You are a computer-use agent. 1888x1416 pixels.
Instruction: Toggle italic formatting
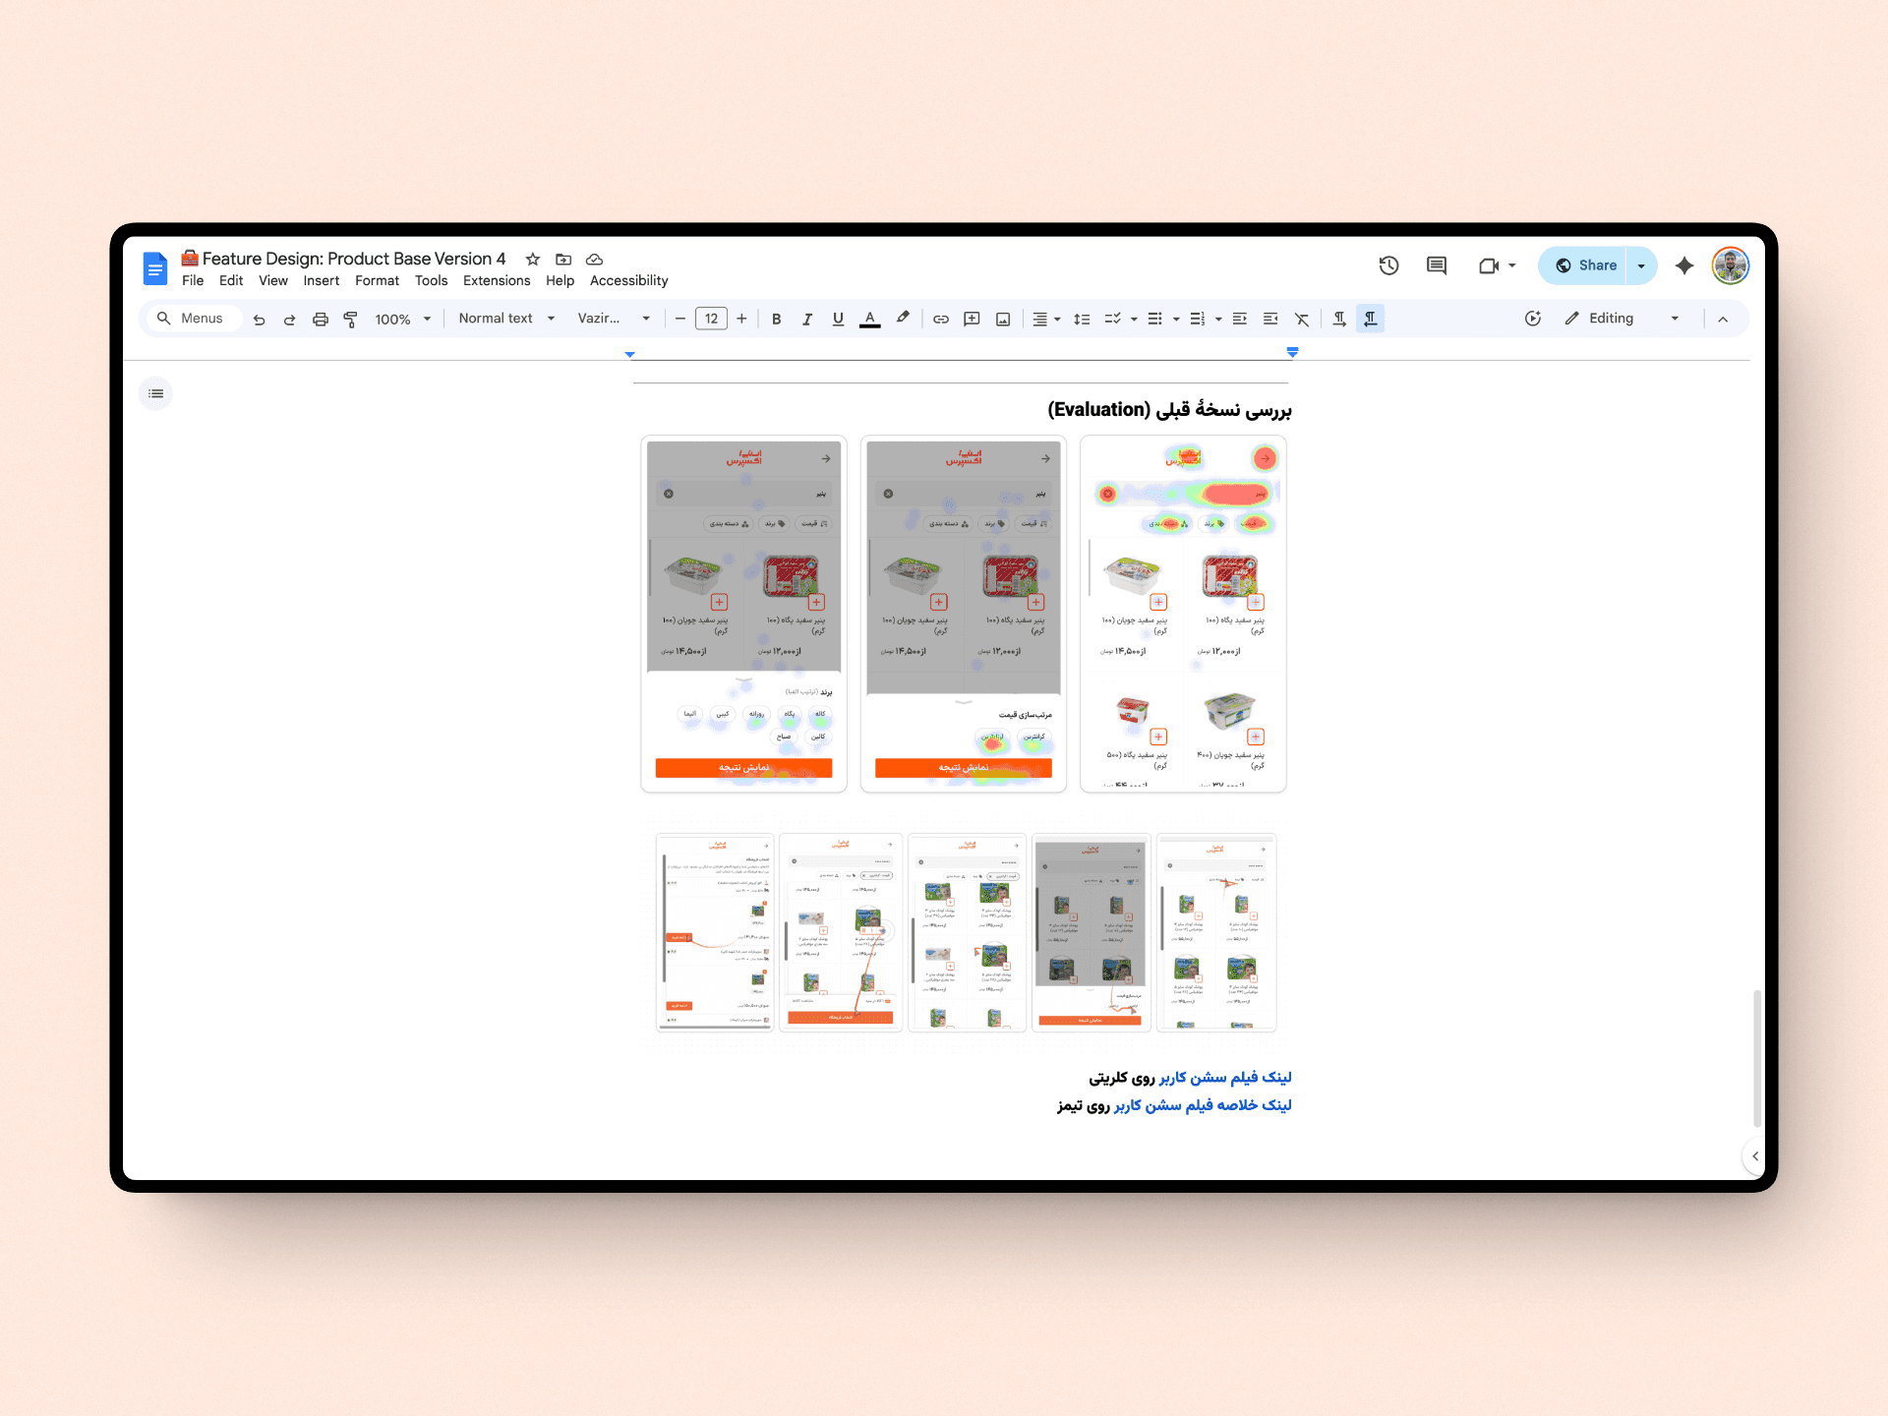(806, 319)
